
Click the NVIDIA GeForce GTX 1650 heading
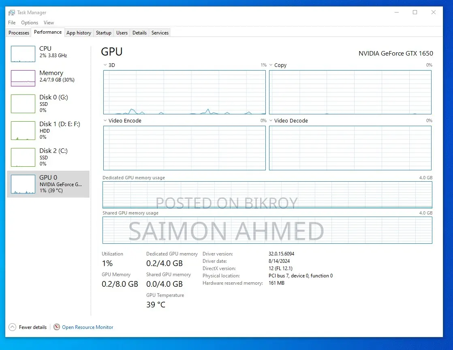396,54
